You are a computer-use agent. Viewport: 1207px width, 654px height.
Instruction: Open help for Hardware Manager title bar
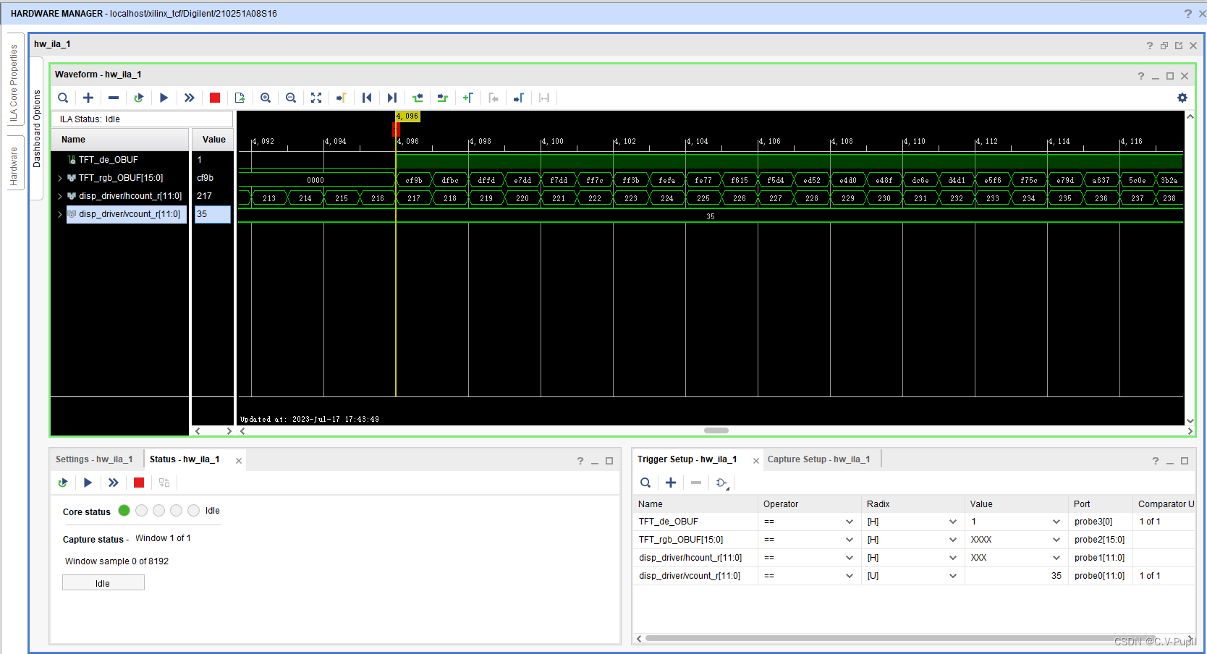[1187, 14]
